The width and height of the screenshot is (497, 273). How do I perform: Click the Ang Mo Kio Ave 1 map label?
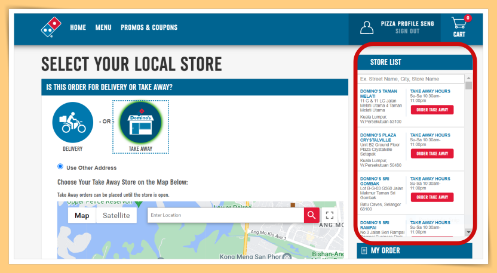[268, 235]
